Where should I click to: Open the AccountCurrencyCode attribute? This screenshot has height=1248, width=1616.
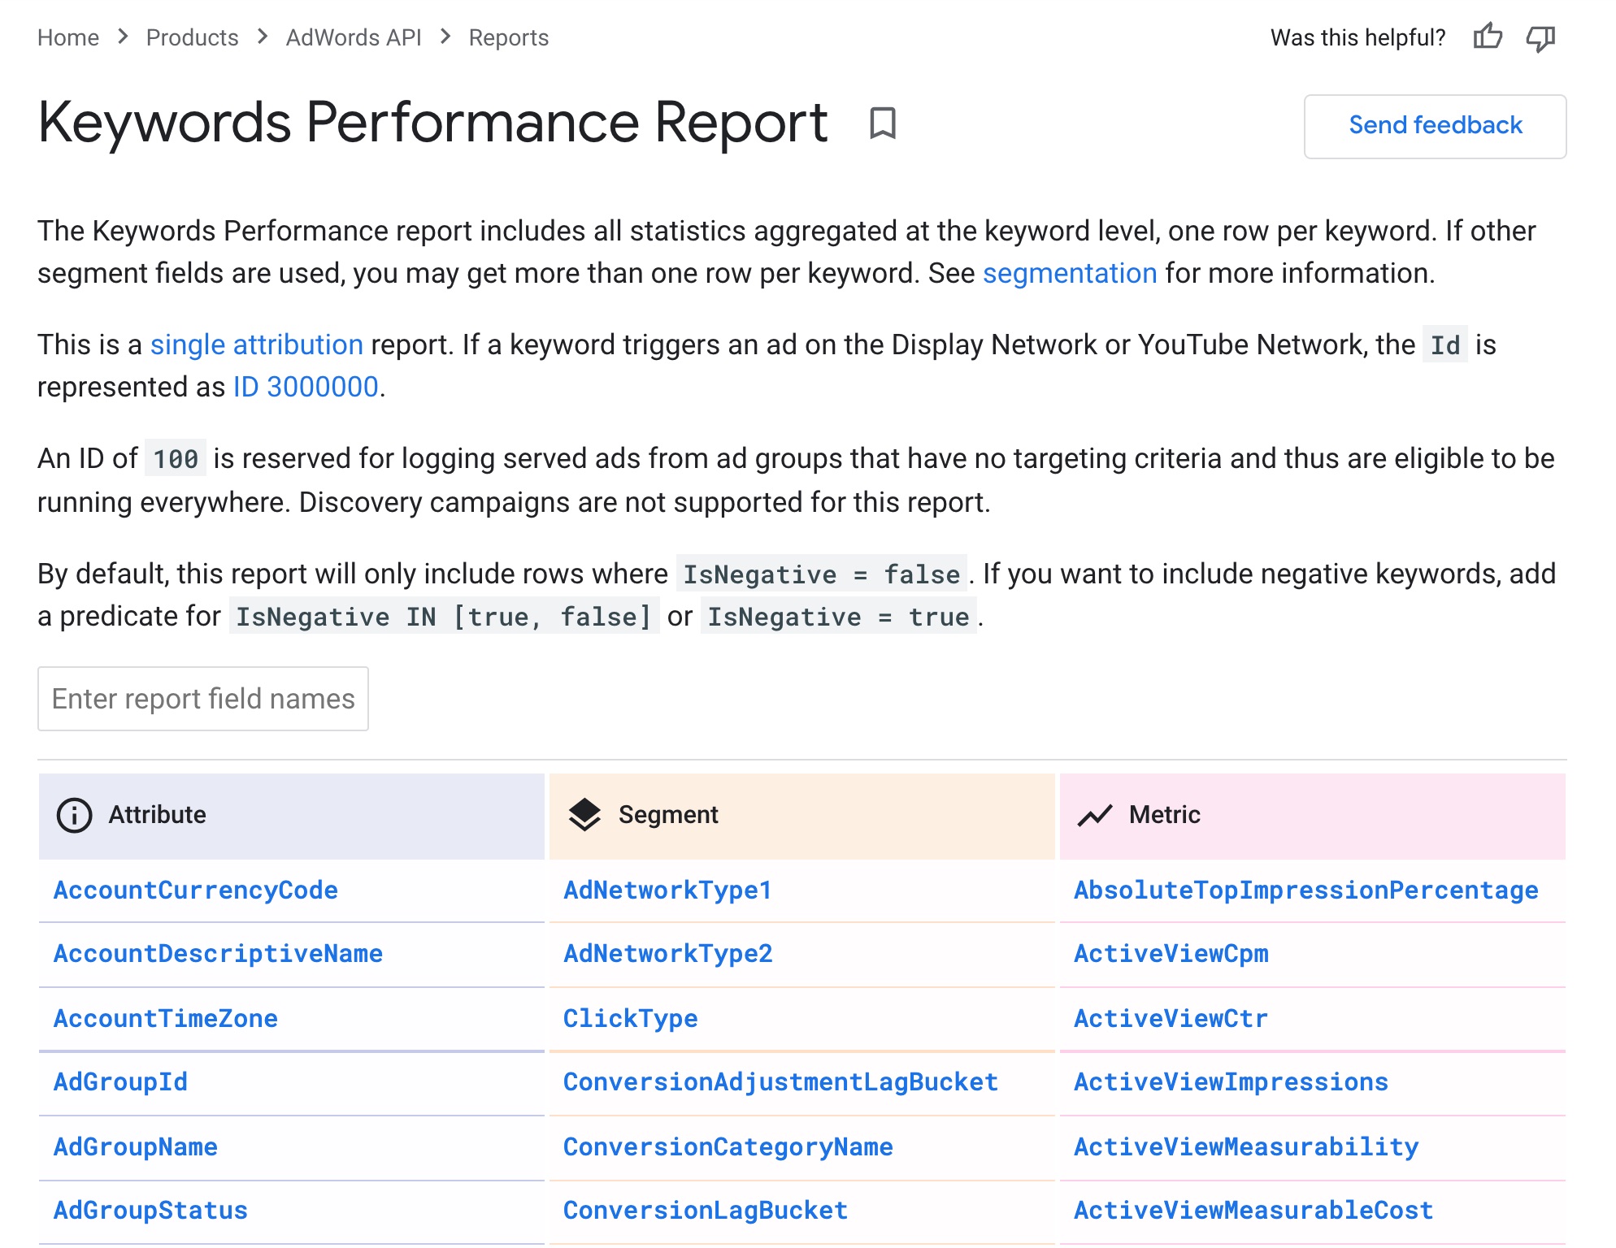coord(194,890)
